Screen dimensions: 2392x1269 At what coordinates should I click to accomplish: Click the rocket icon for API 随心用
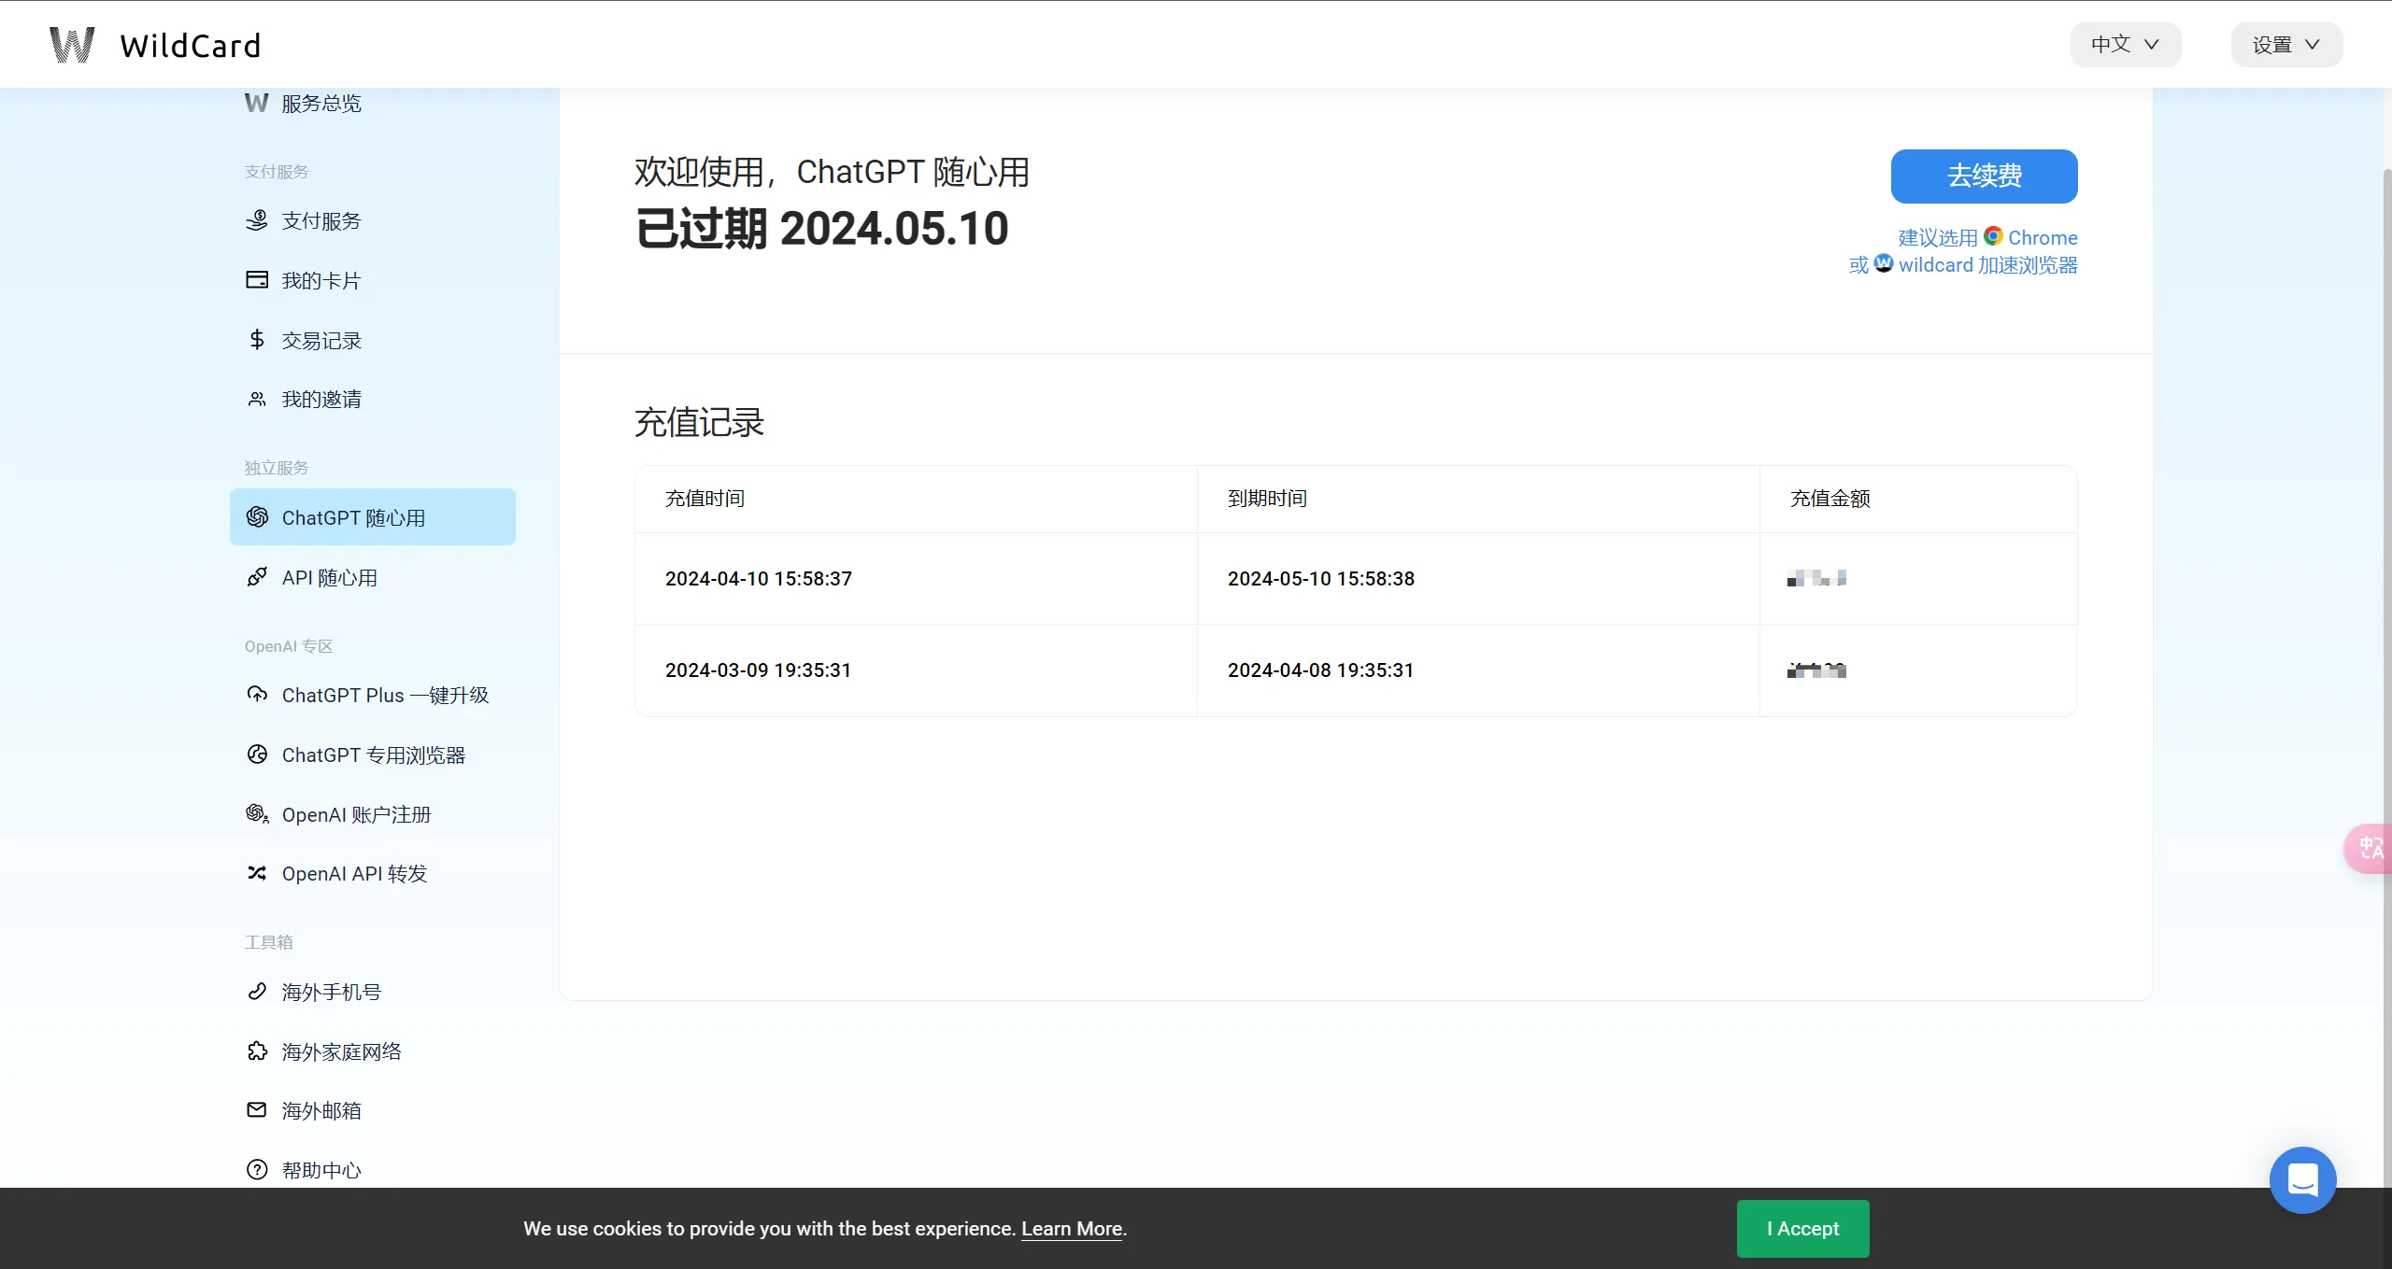tap(257, 577)
